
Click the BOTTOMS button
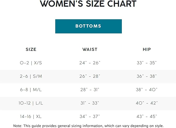88,26
